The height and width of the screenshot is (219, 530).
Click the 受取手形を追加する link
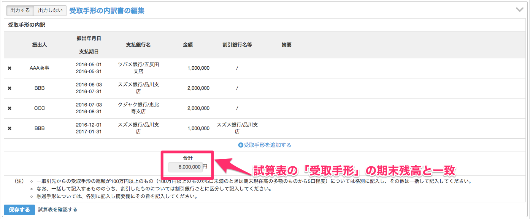click(267, 145)
